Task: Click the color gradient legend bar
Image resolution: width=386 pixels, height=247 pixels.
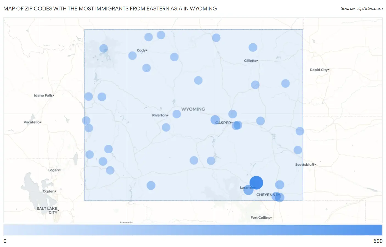Action: coord(193,230)
